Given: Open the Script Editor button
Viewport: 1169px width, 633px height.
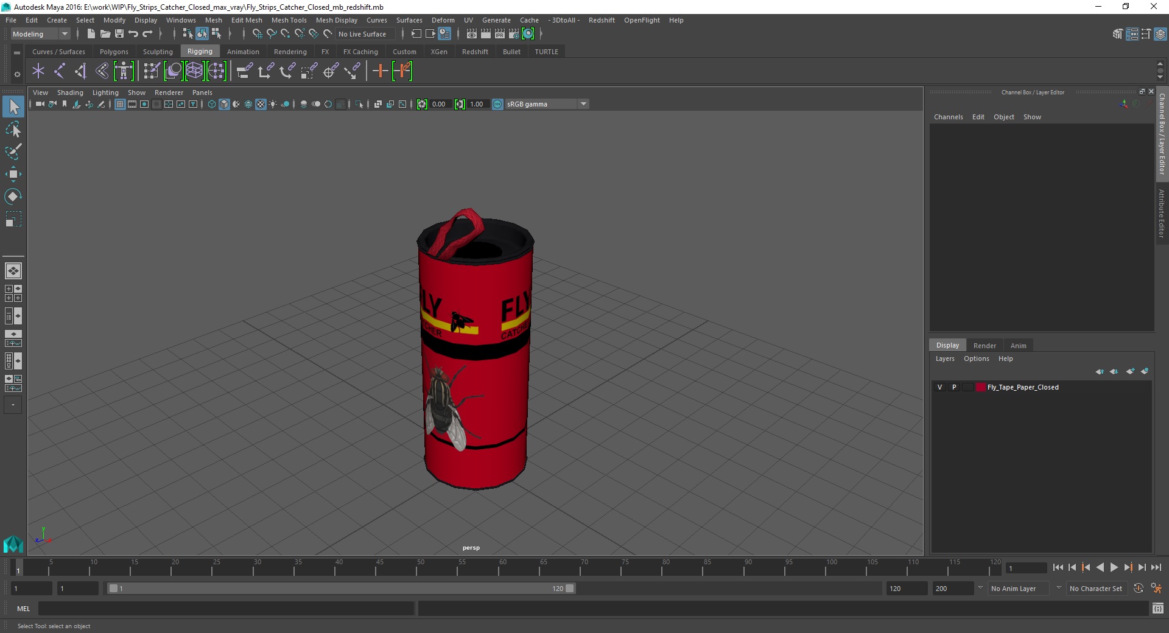Looking at the screenshot, I should (x=1157, y=608).
